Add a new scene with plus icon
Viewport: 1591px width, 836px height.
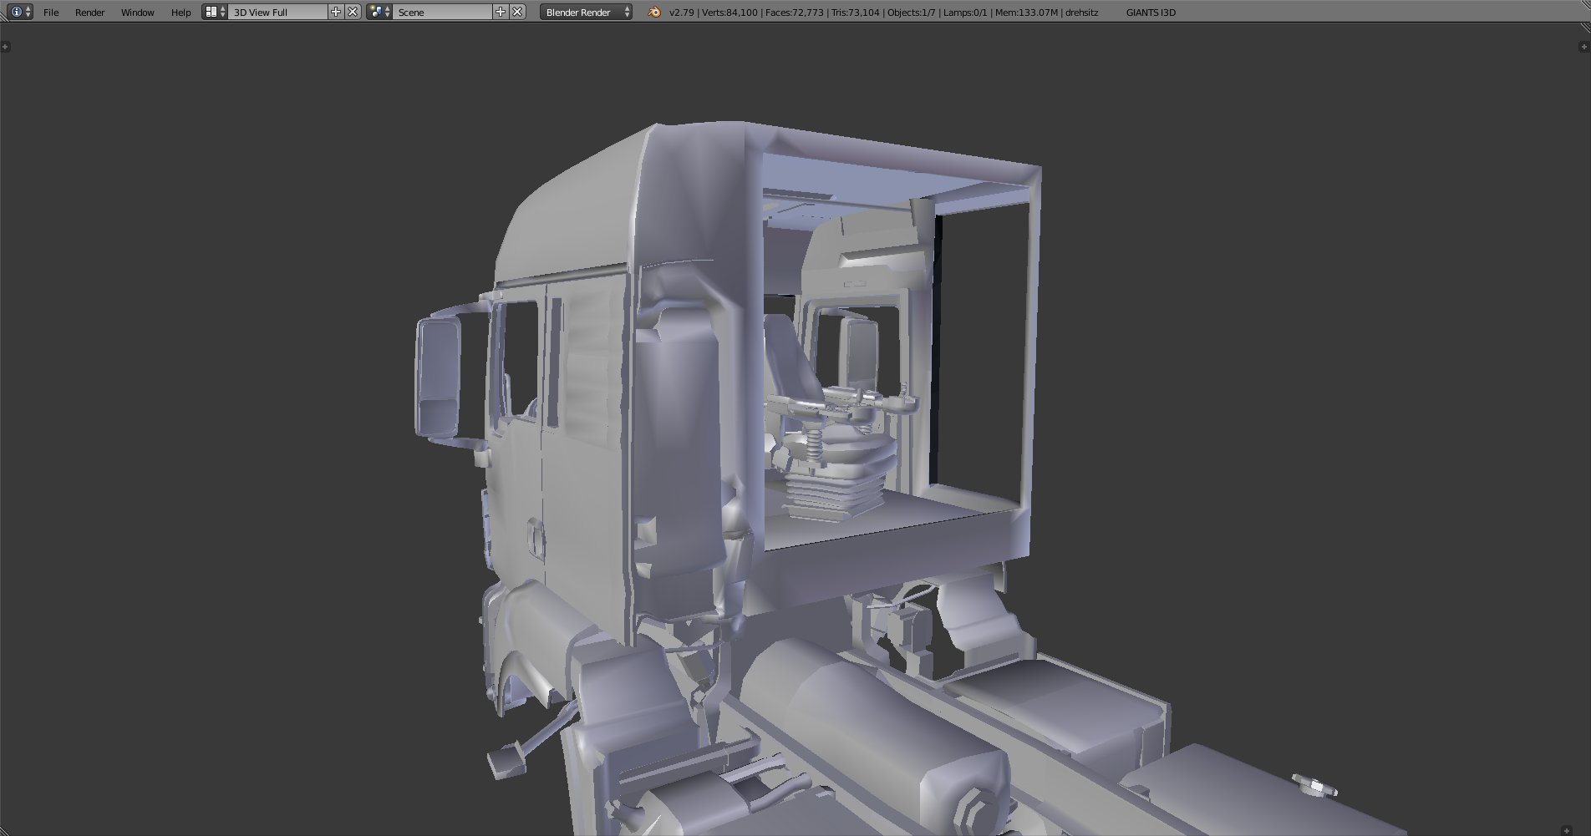[x=501, y=12]
